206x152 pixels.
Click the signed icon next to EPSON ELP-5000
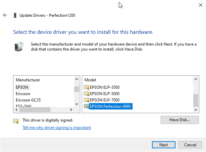[87, 94]
